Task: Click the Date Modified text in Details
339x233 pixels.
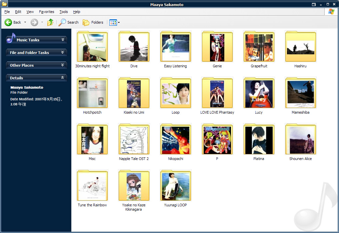Action: 36,102
